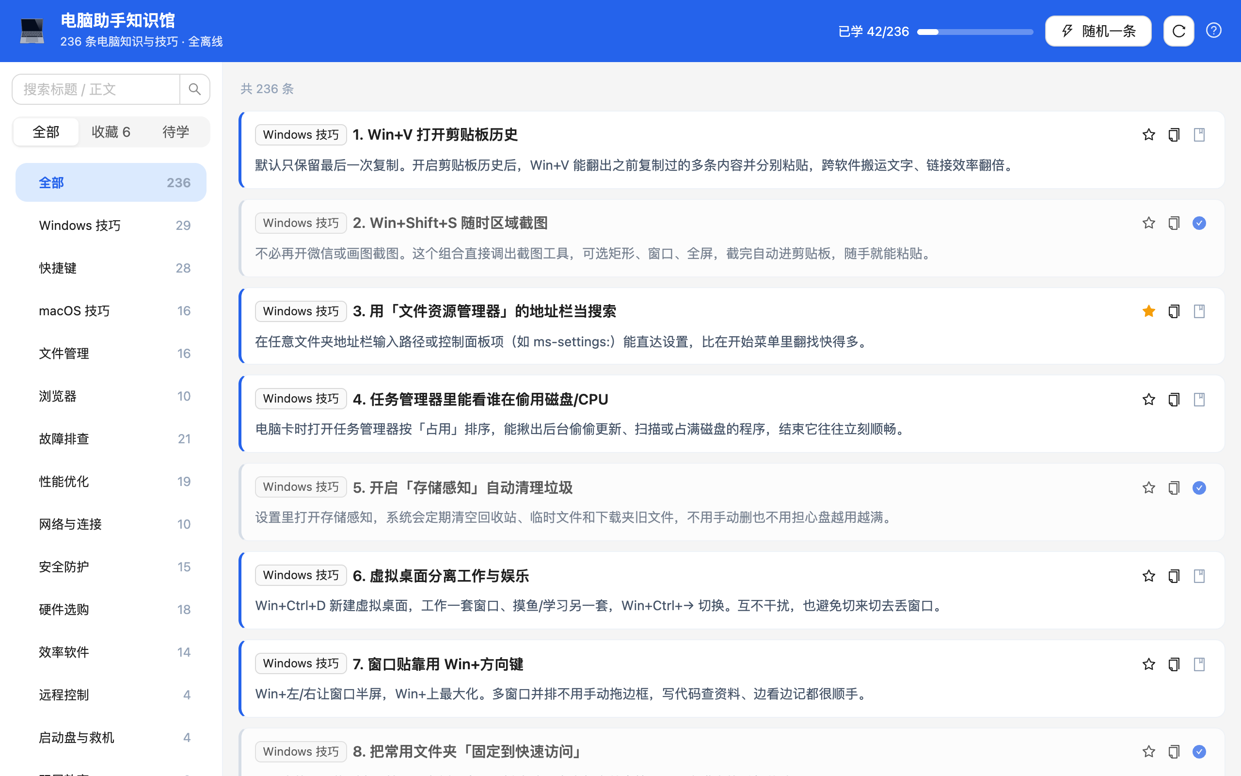Copy the 任务管理器 tip
The width and height of the screenshot is (1241, 776).
click(1174, 400)
